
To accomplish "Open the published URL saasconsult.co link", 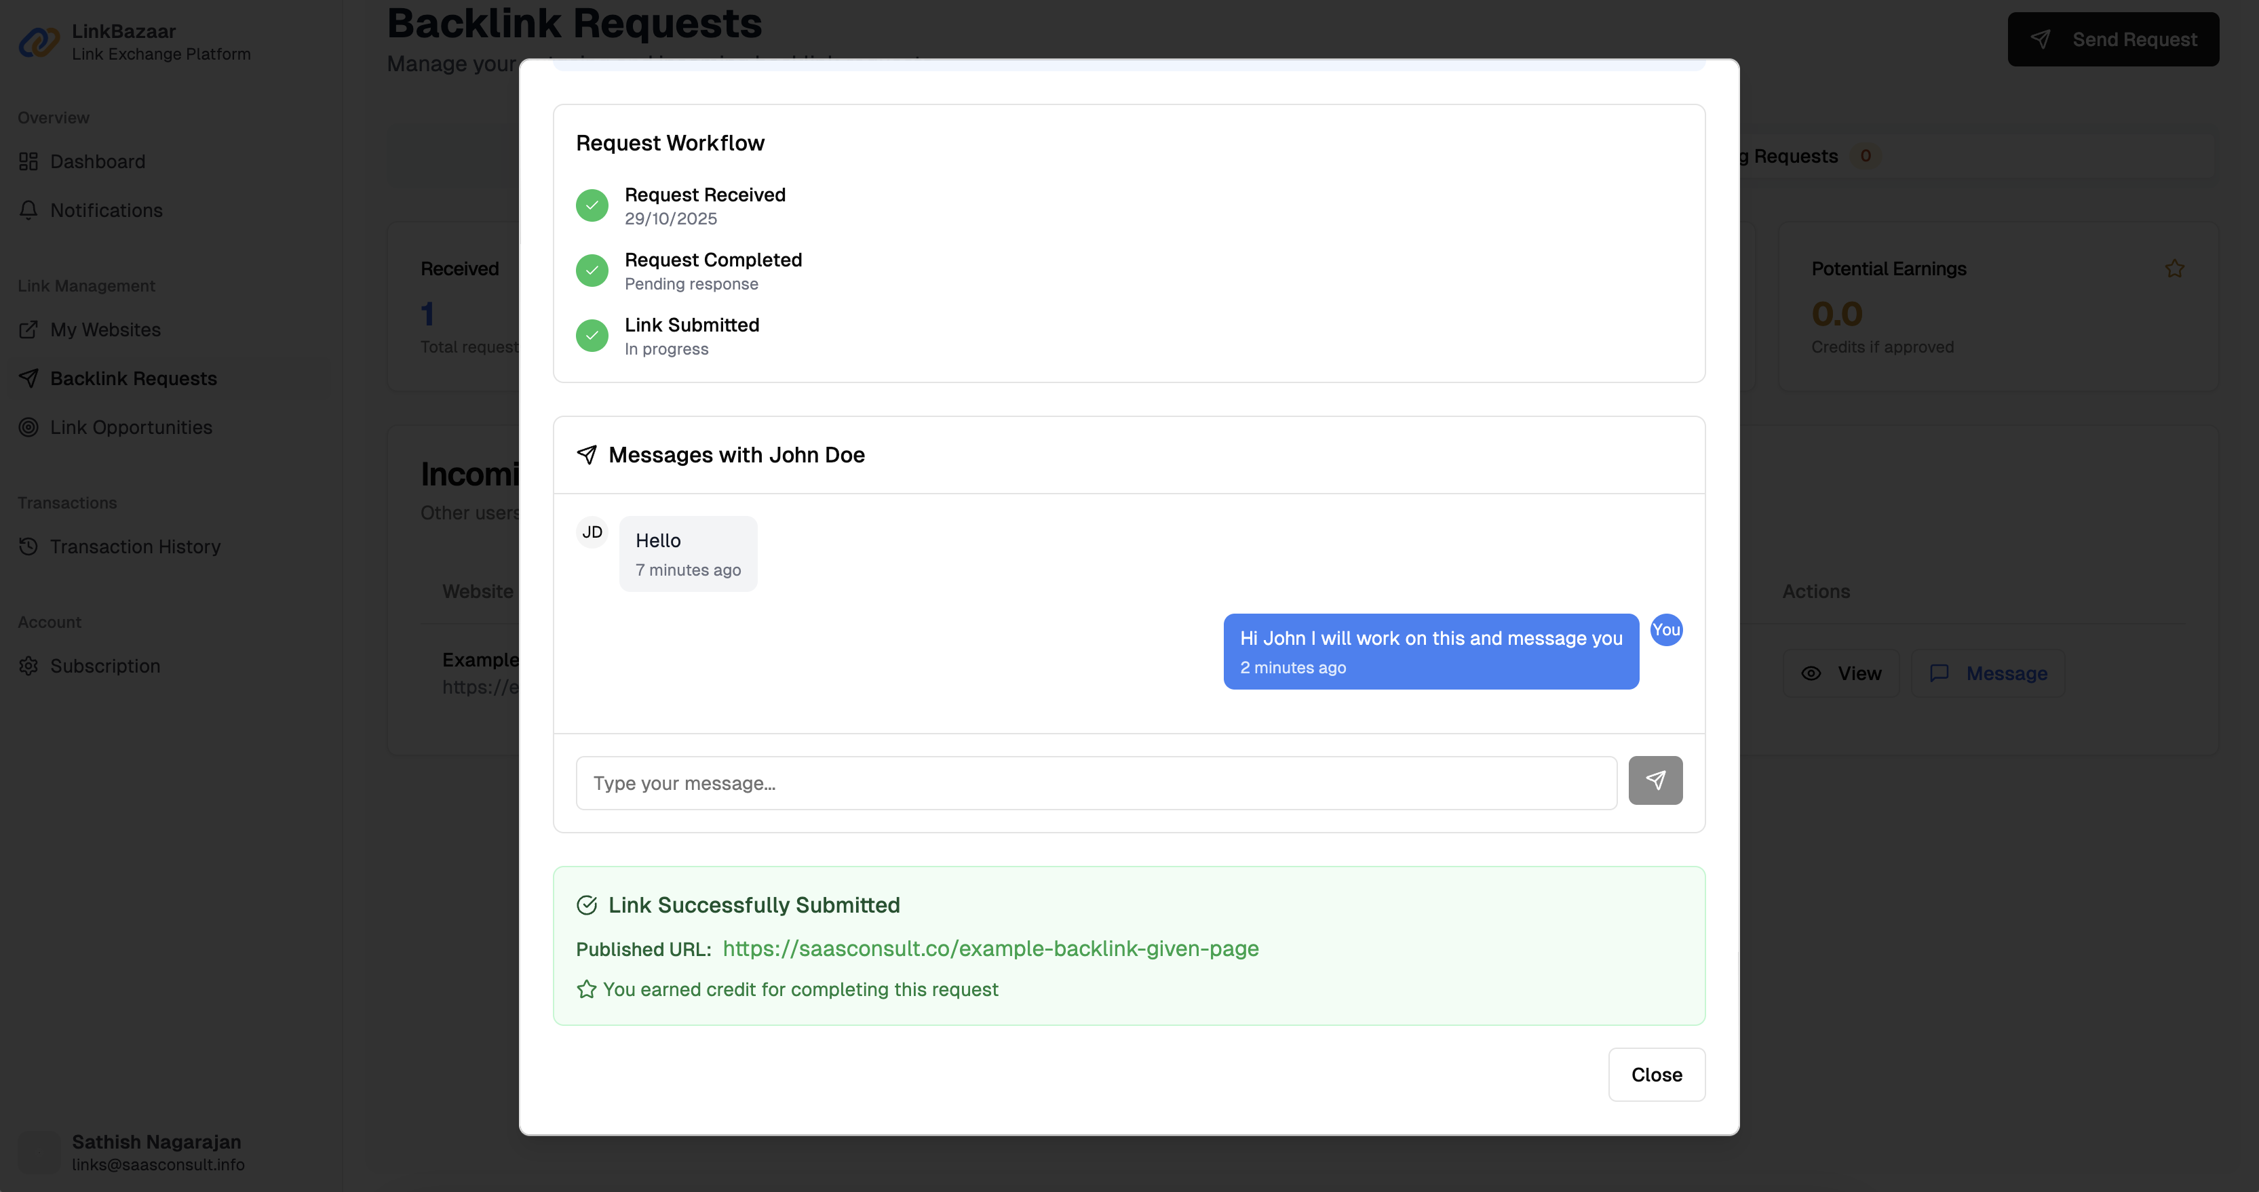I will tap(991, 949).
